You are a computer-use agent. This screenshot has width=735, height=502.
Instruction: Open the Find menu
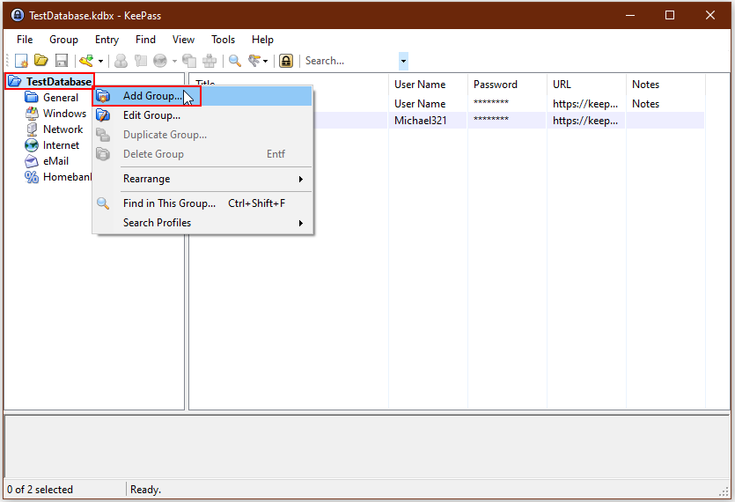click(x=145, y=40)
